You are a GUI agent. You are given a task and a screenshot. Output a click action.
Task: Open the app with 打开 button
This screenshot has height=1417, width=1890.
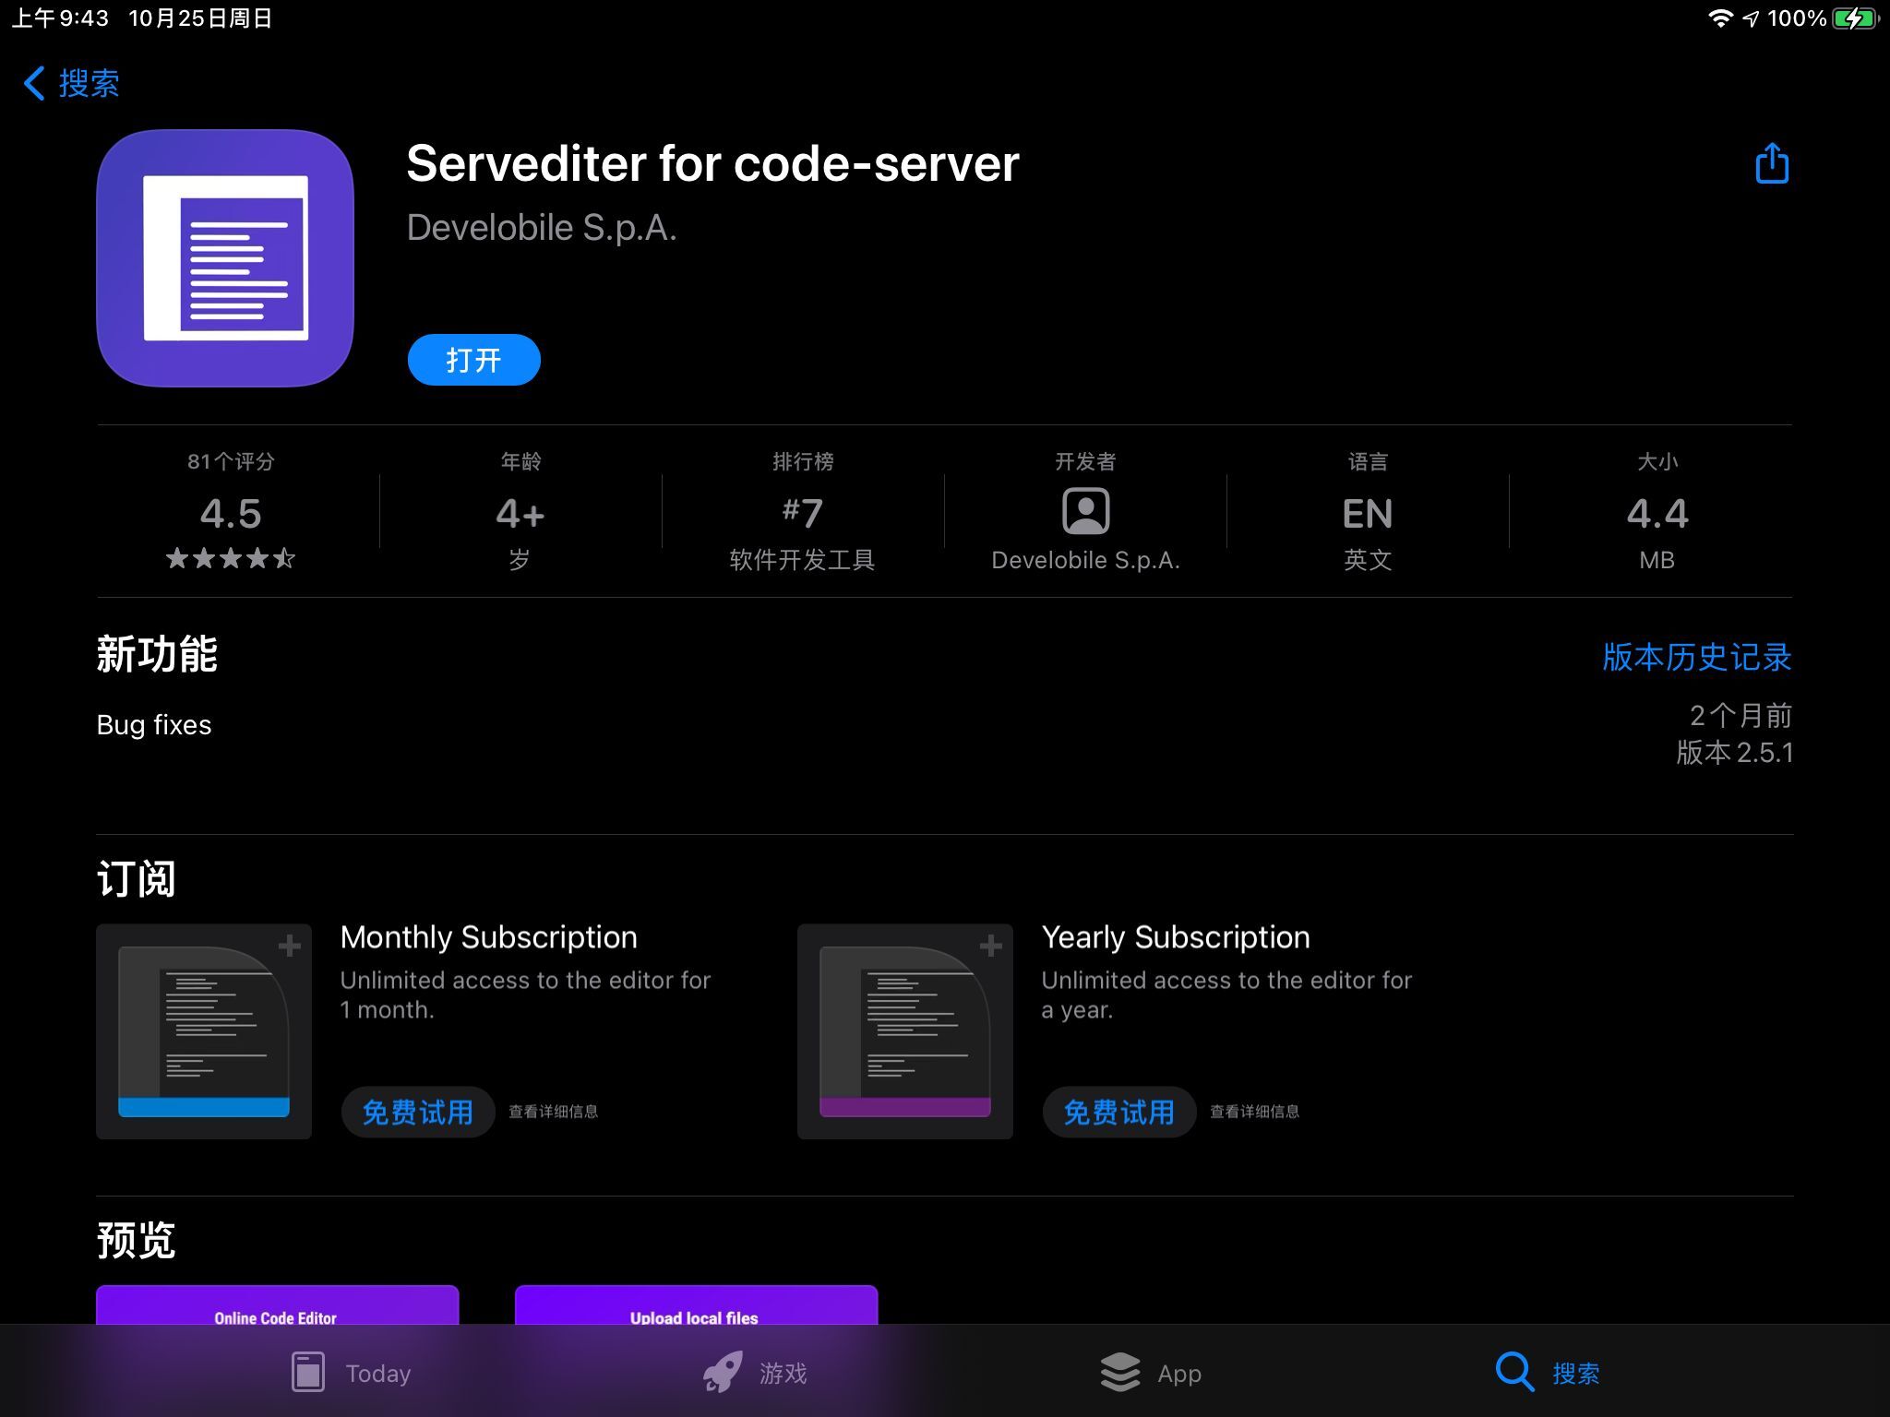click(x=473, y=360)
